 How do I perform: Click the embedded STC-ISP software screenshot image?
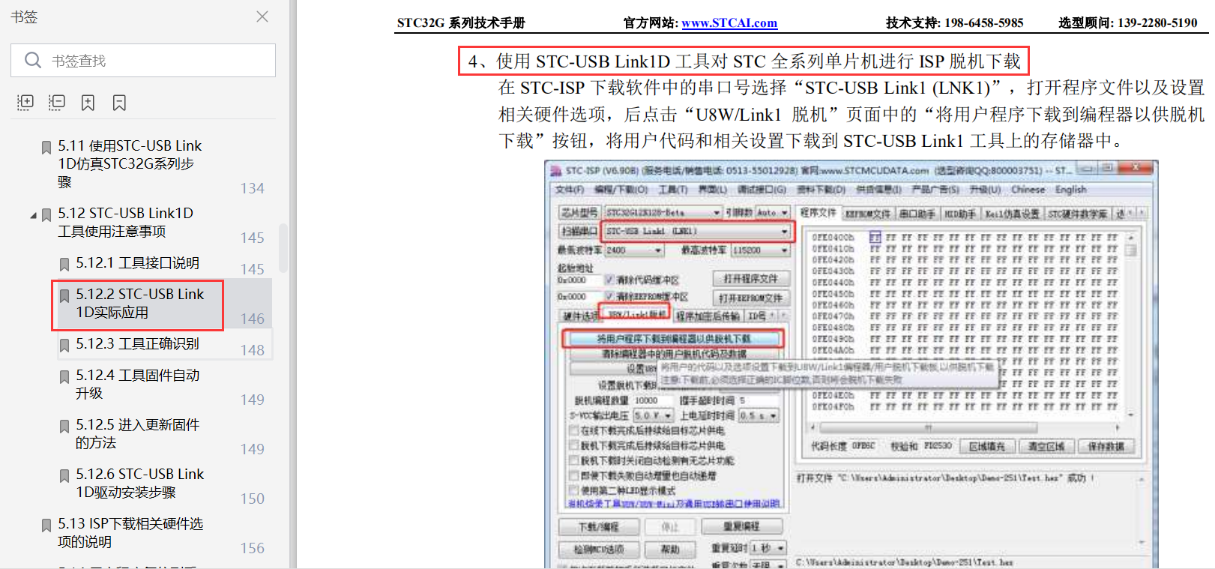851,364
